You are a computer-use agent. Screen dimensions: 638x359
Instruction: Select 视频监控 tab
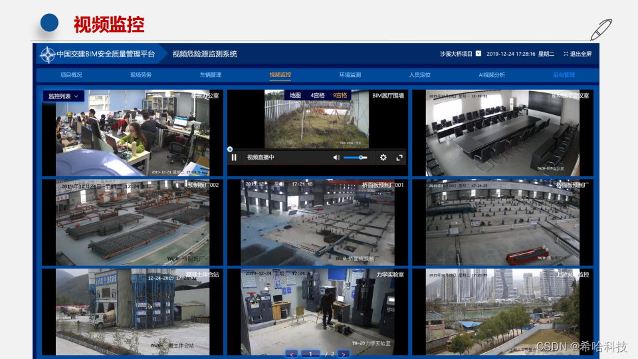coord(280,75)
